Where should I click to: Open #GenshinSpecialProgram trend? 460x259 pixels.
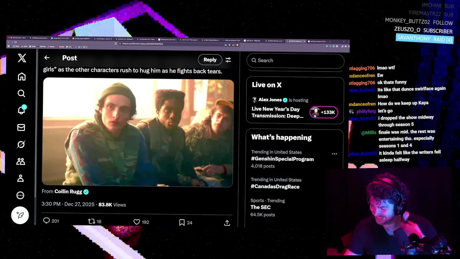pyautogui.click(x=282, y=159)
